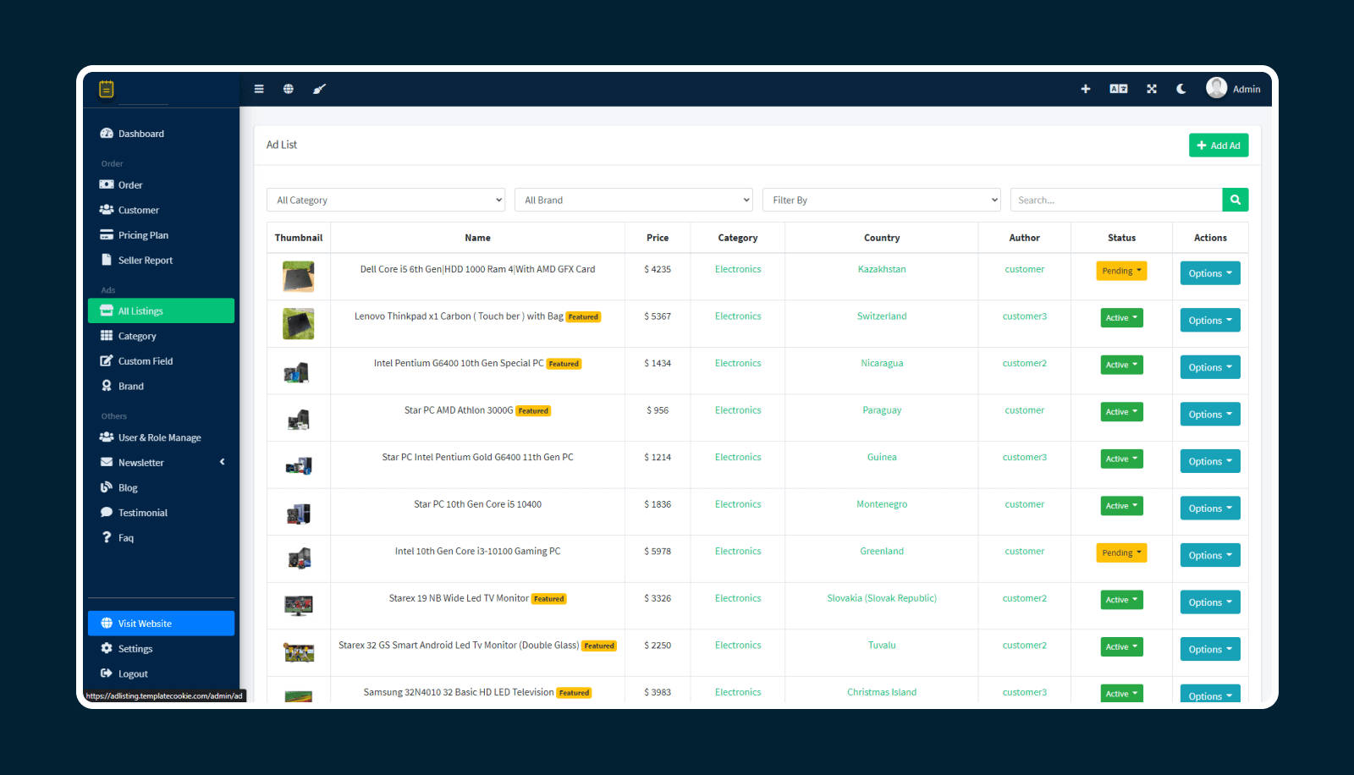This screenshot has height=775, width=1354.
Task: Click the Settings gear icon
Action: (107, 648)
